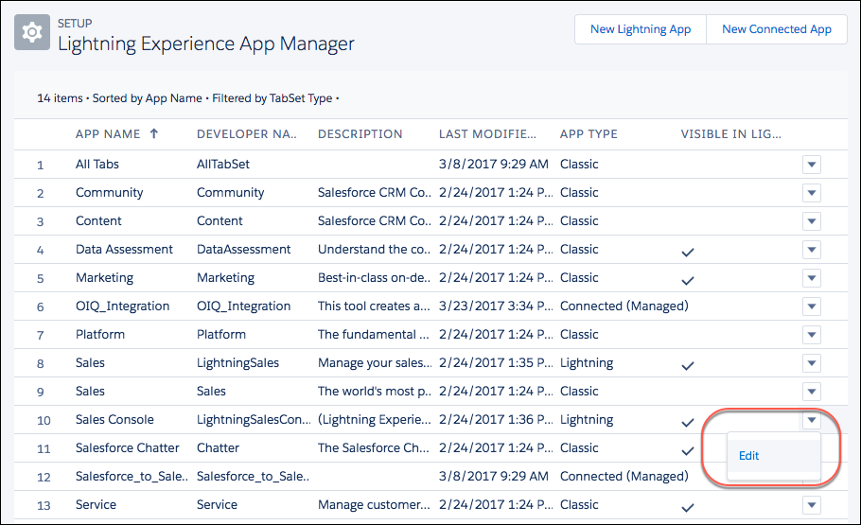Viewport: 861px width, 525px height.
Task: Click the 'The fundamental ...' description
Action: click(x=374, y=335)
